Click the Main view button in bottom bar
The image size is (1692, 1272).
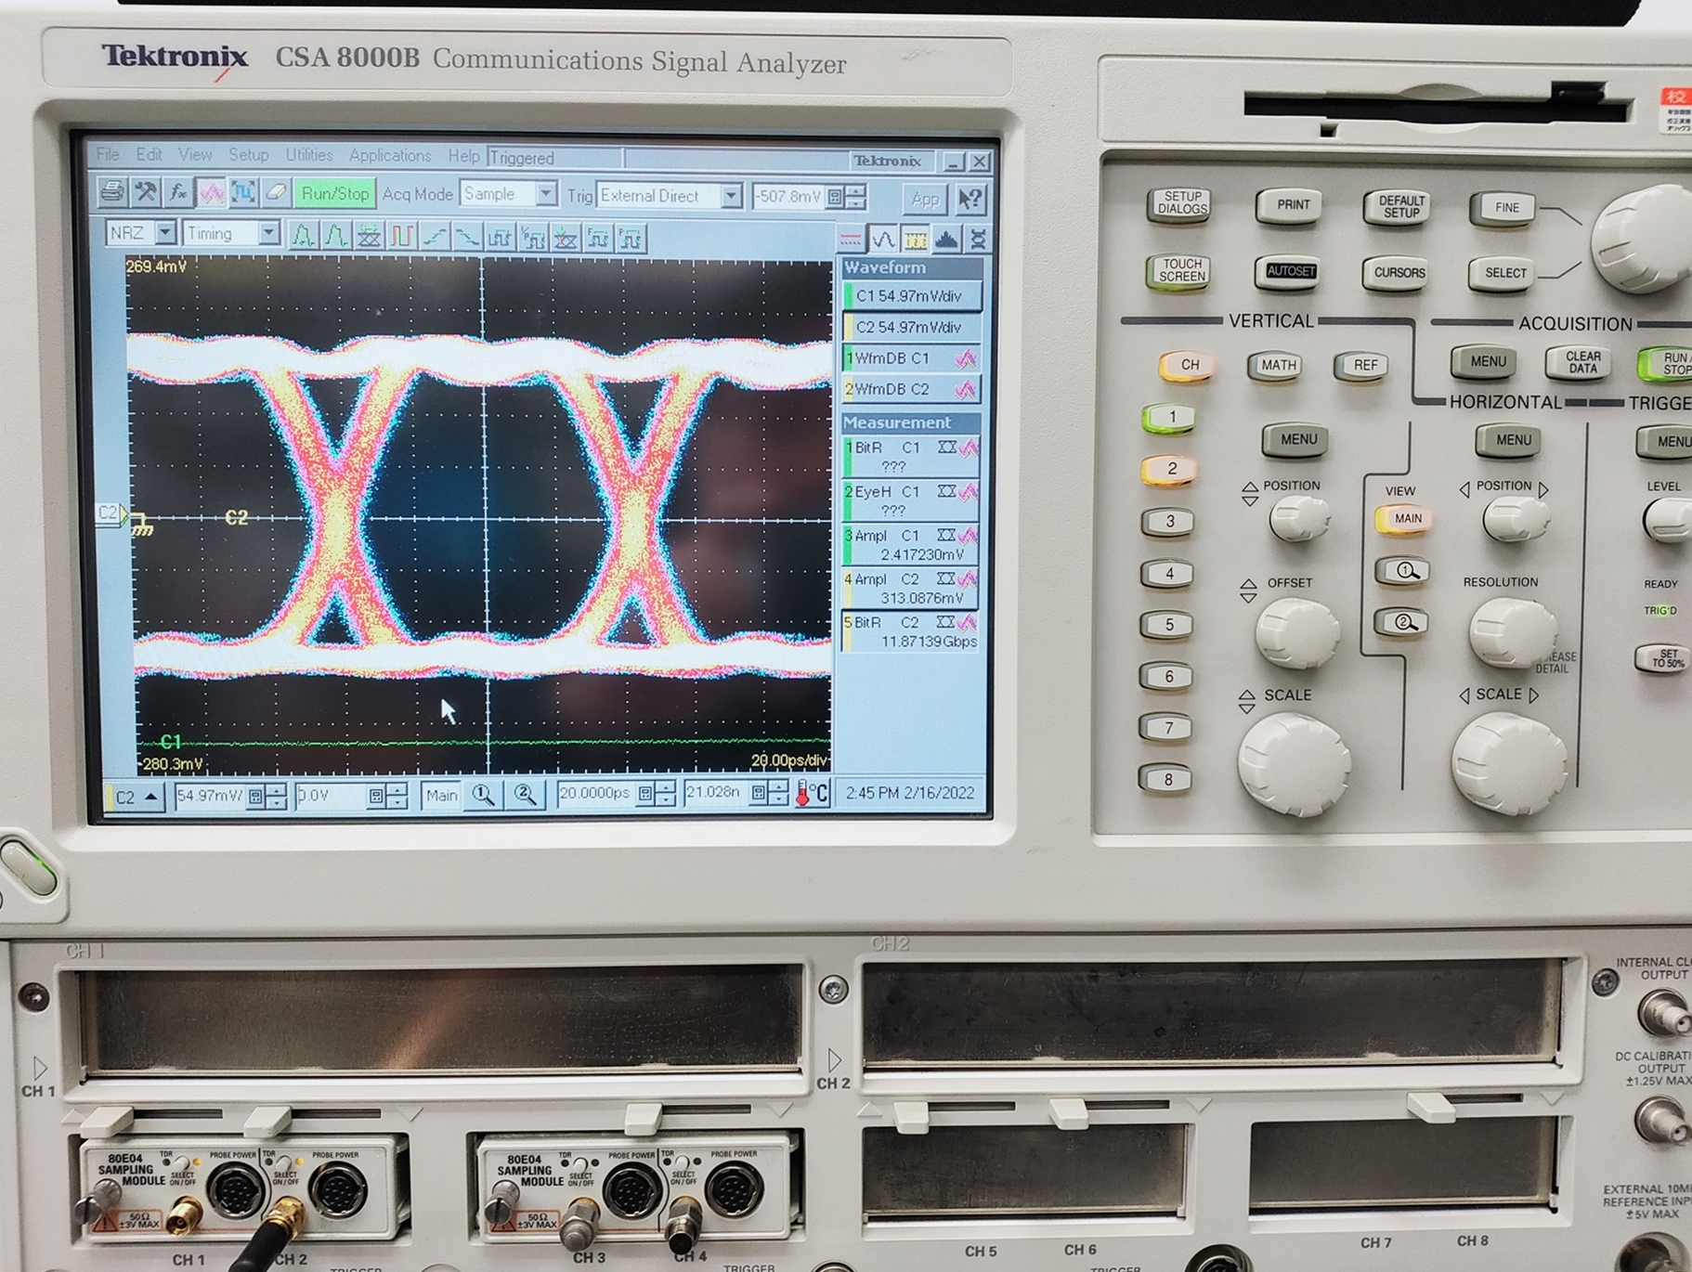[441, 796]
